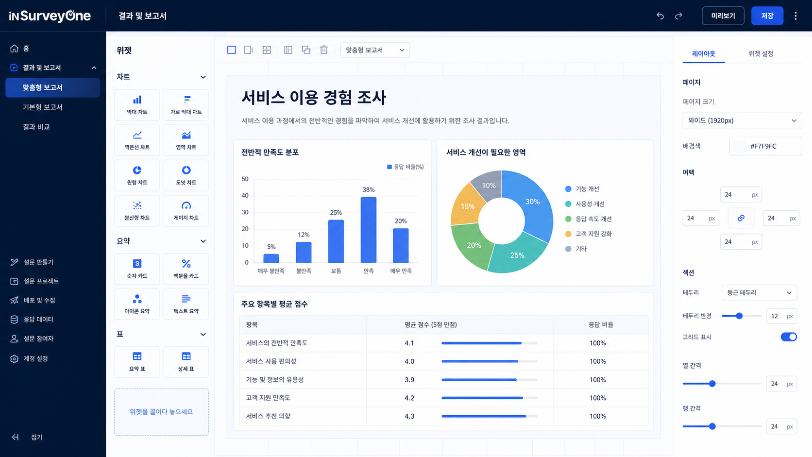The height and width of the screenshot is (457, 812).
Task: Select the four-grid layout icon
Action: (x=267, y=50)
